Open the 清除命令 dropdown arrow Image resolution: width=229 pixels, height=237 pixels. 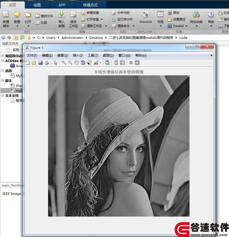(133, 26)
